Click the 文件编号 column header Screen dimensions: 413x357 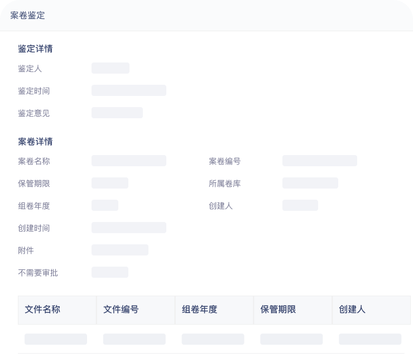tap(121, 310)
